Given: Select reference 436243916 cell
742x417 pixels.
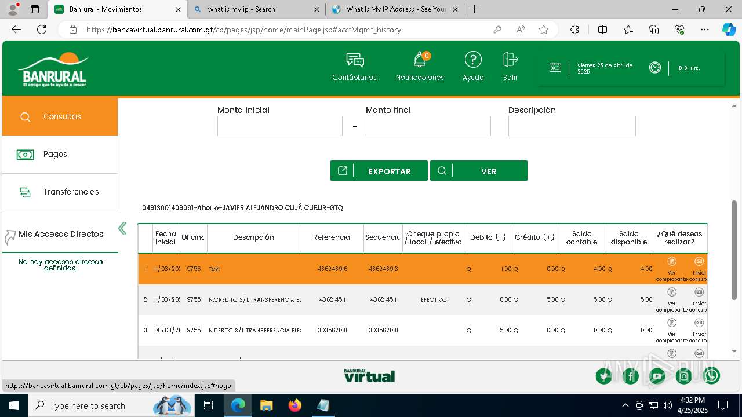Looking at the screenshot, I should click(333, 269).
